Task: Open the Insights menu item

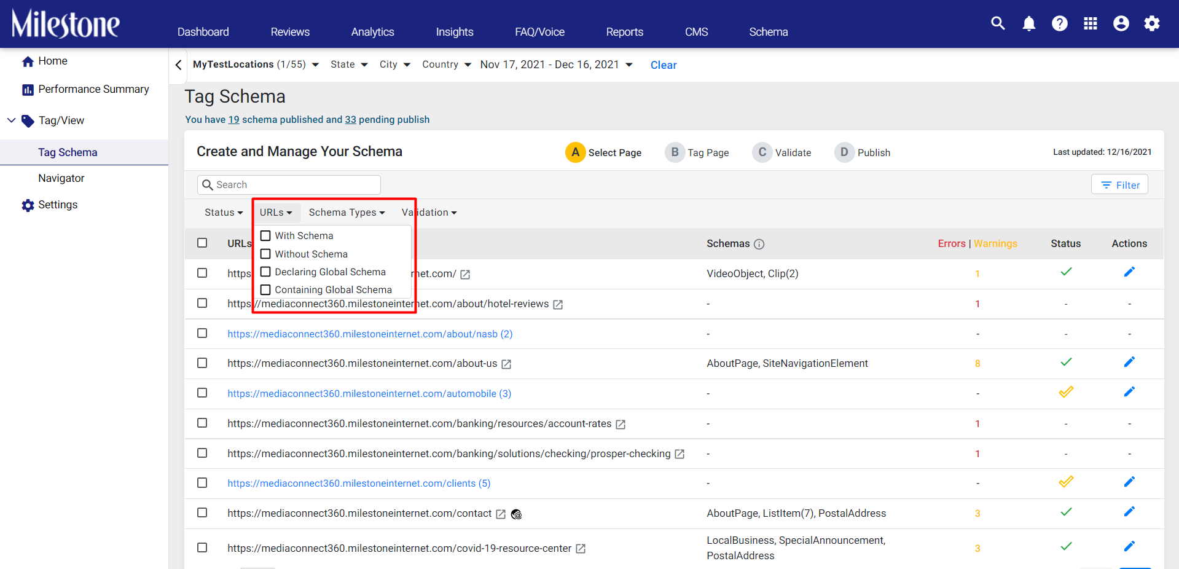Action: tap(455, 32)
